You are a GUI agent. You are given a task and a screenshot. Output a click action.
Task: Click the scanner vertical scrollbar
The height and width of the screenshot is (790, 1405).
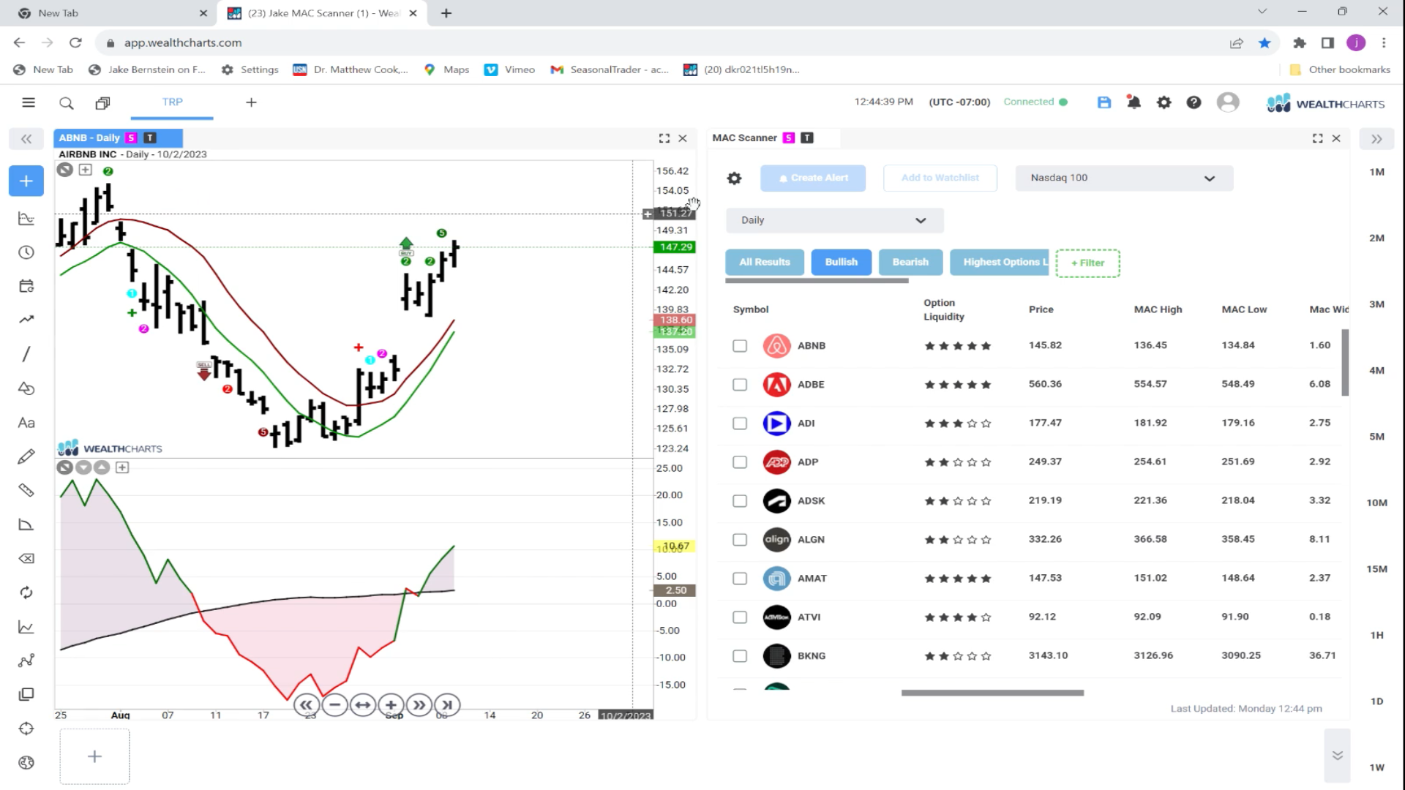pyautogui.click(x=1345, y=363)
